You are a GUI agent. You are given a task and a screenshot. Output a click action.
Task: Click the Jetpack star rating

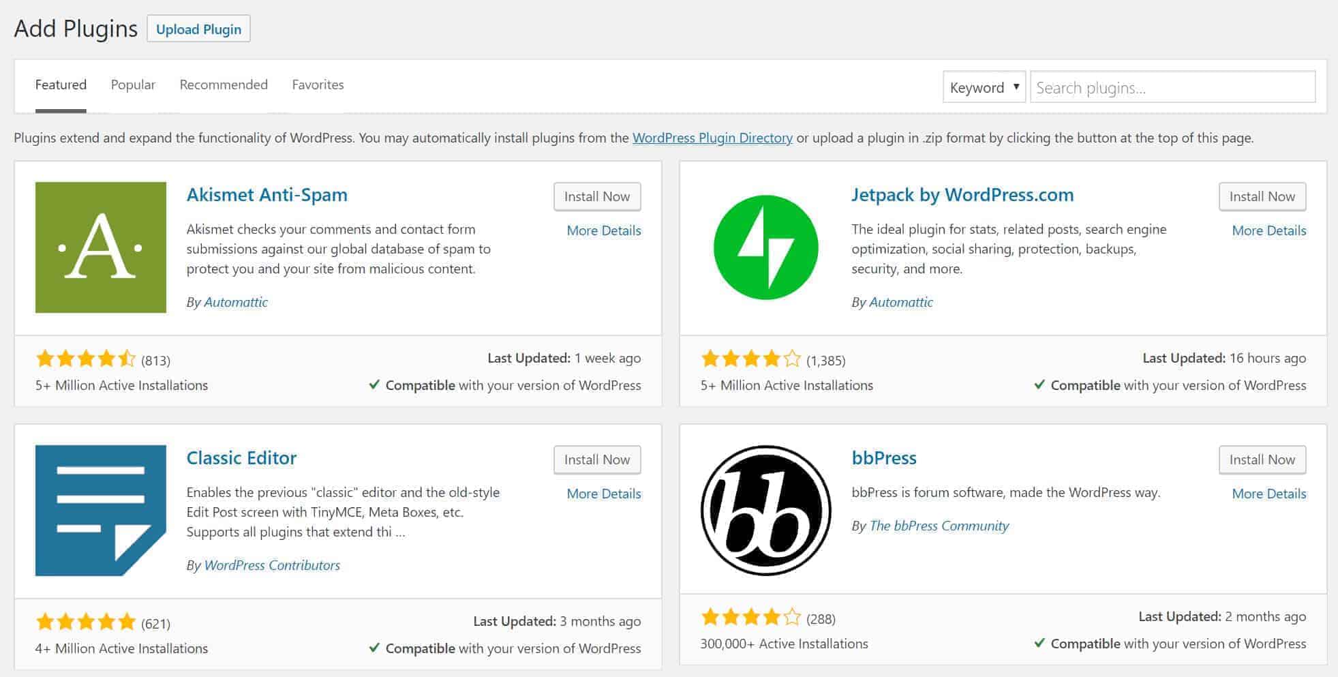[751, 359]
